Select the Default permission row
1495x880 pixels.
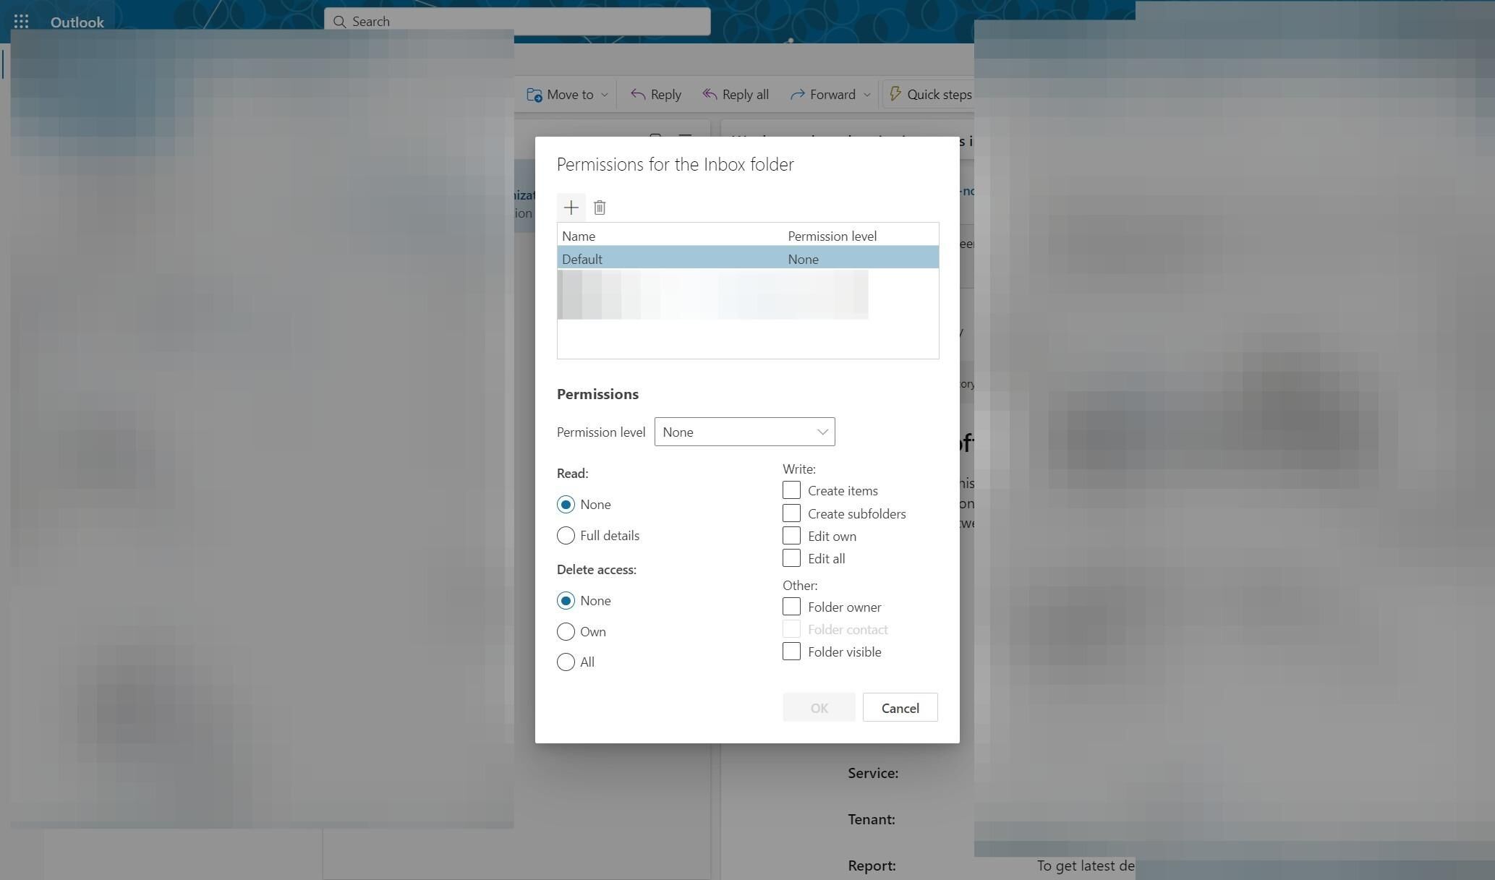click(747, 259)
